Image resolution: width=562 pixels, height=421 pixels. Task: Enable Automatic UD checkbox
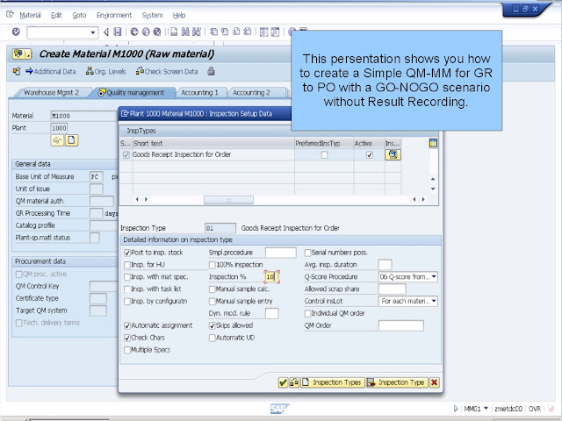(x=213, y=338)
